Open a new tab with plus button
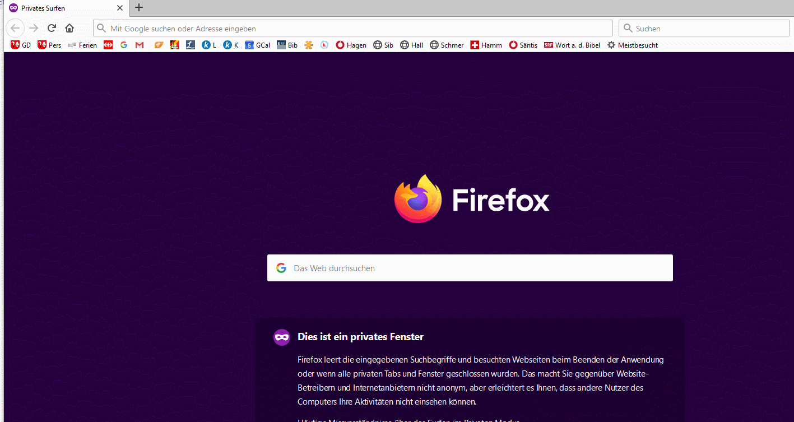 pos(139,7)
